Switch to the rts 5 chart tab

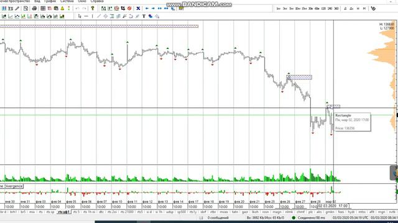point(76,212)
